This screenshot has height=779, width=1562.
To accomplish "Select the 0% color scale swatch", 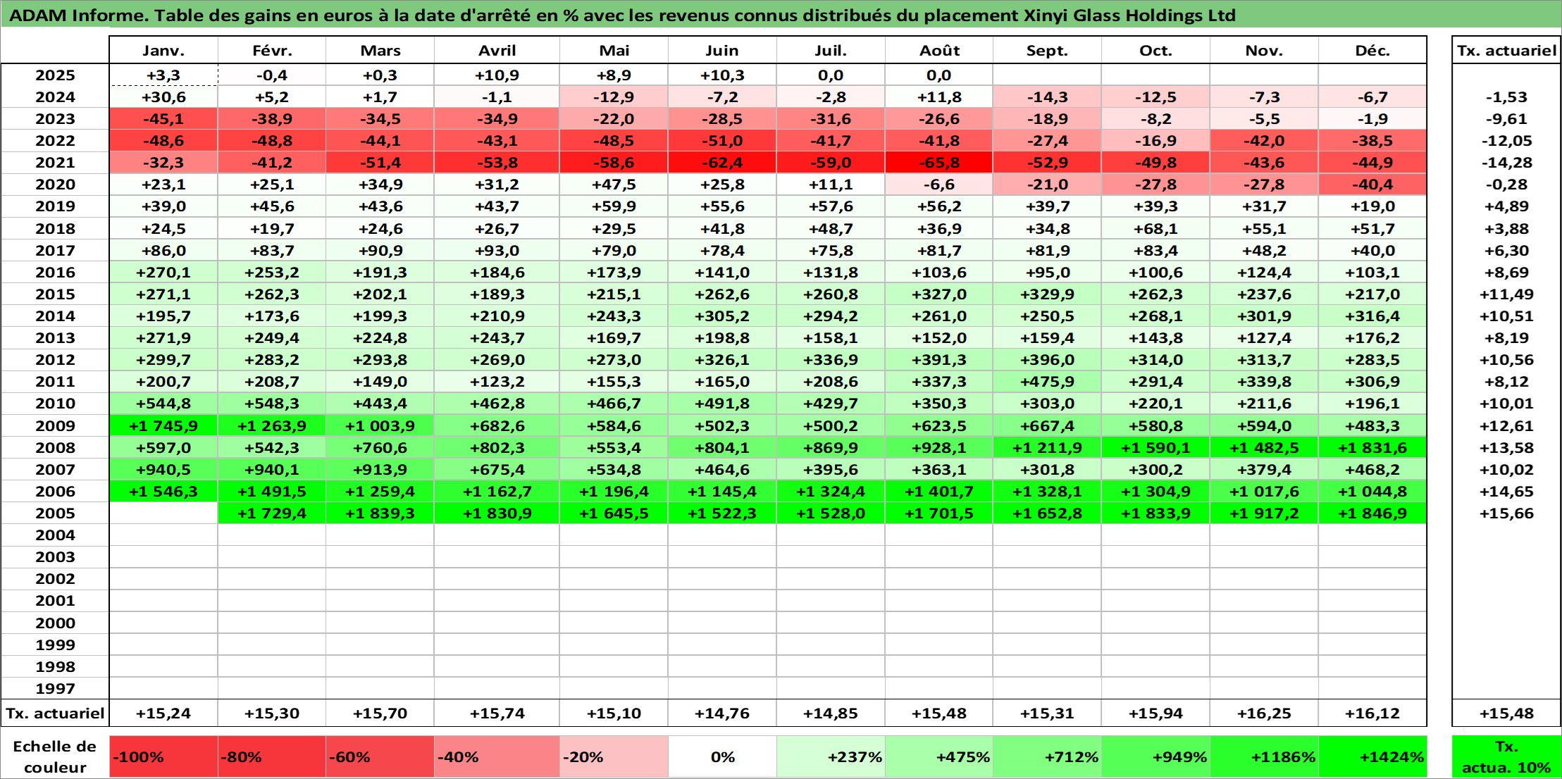I will pos(722,757).
